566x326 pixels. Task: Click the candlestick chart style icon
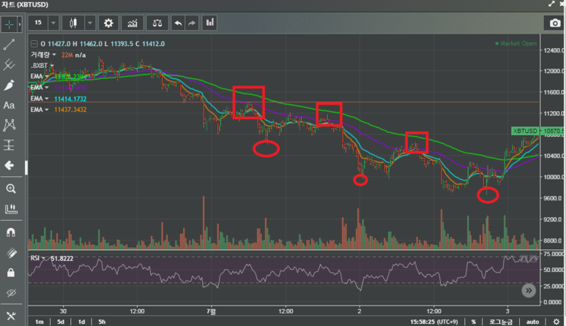click(73, 23)
